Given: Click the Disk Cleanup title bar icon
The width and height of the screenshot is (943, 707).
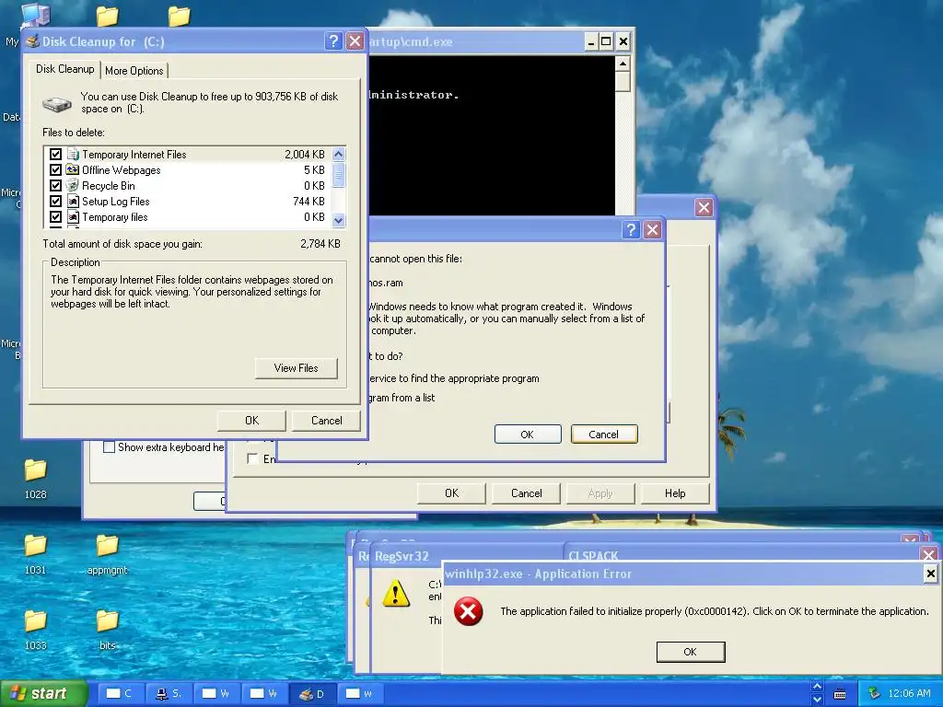Looking at the screenshot, I should (33, 41).
